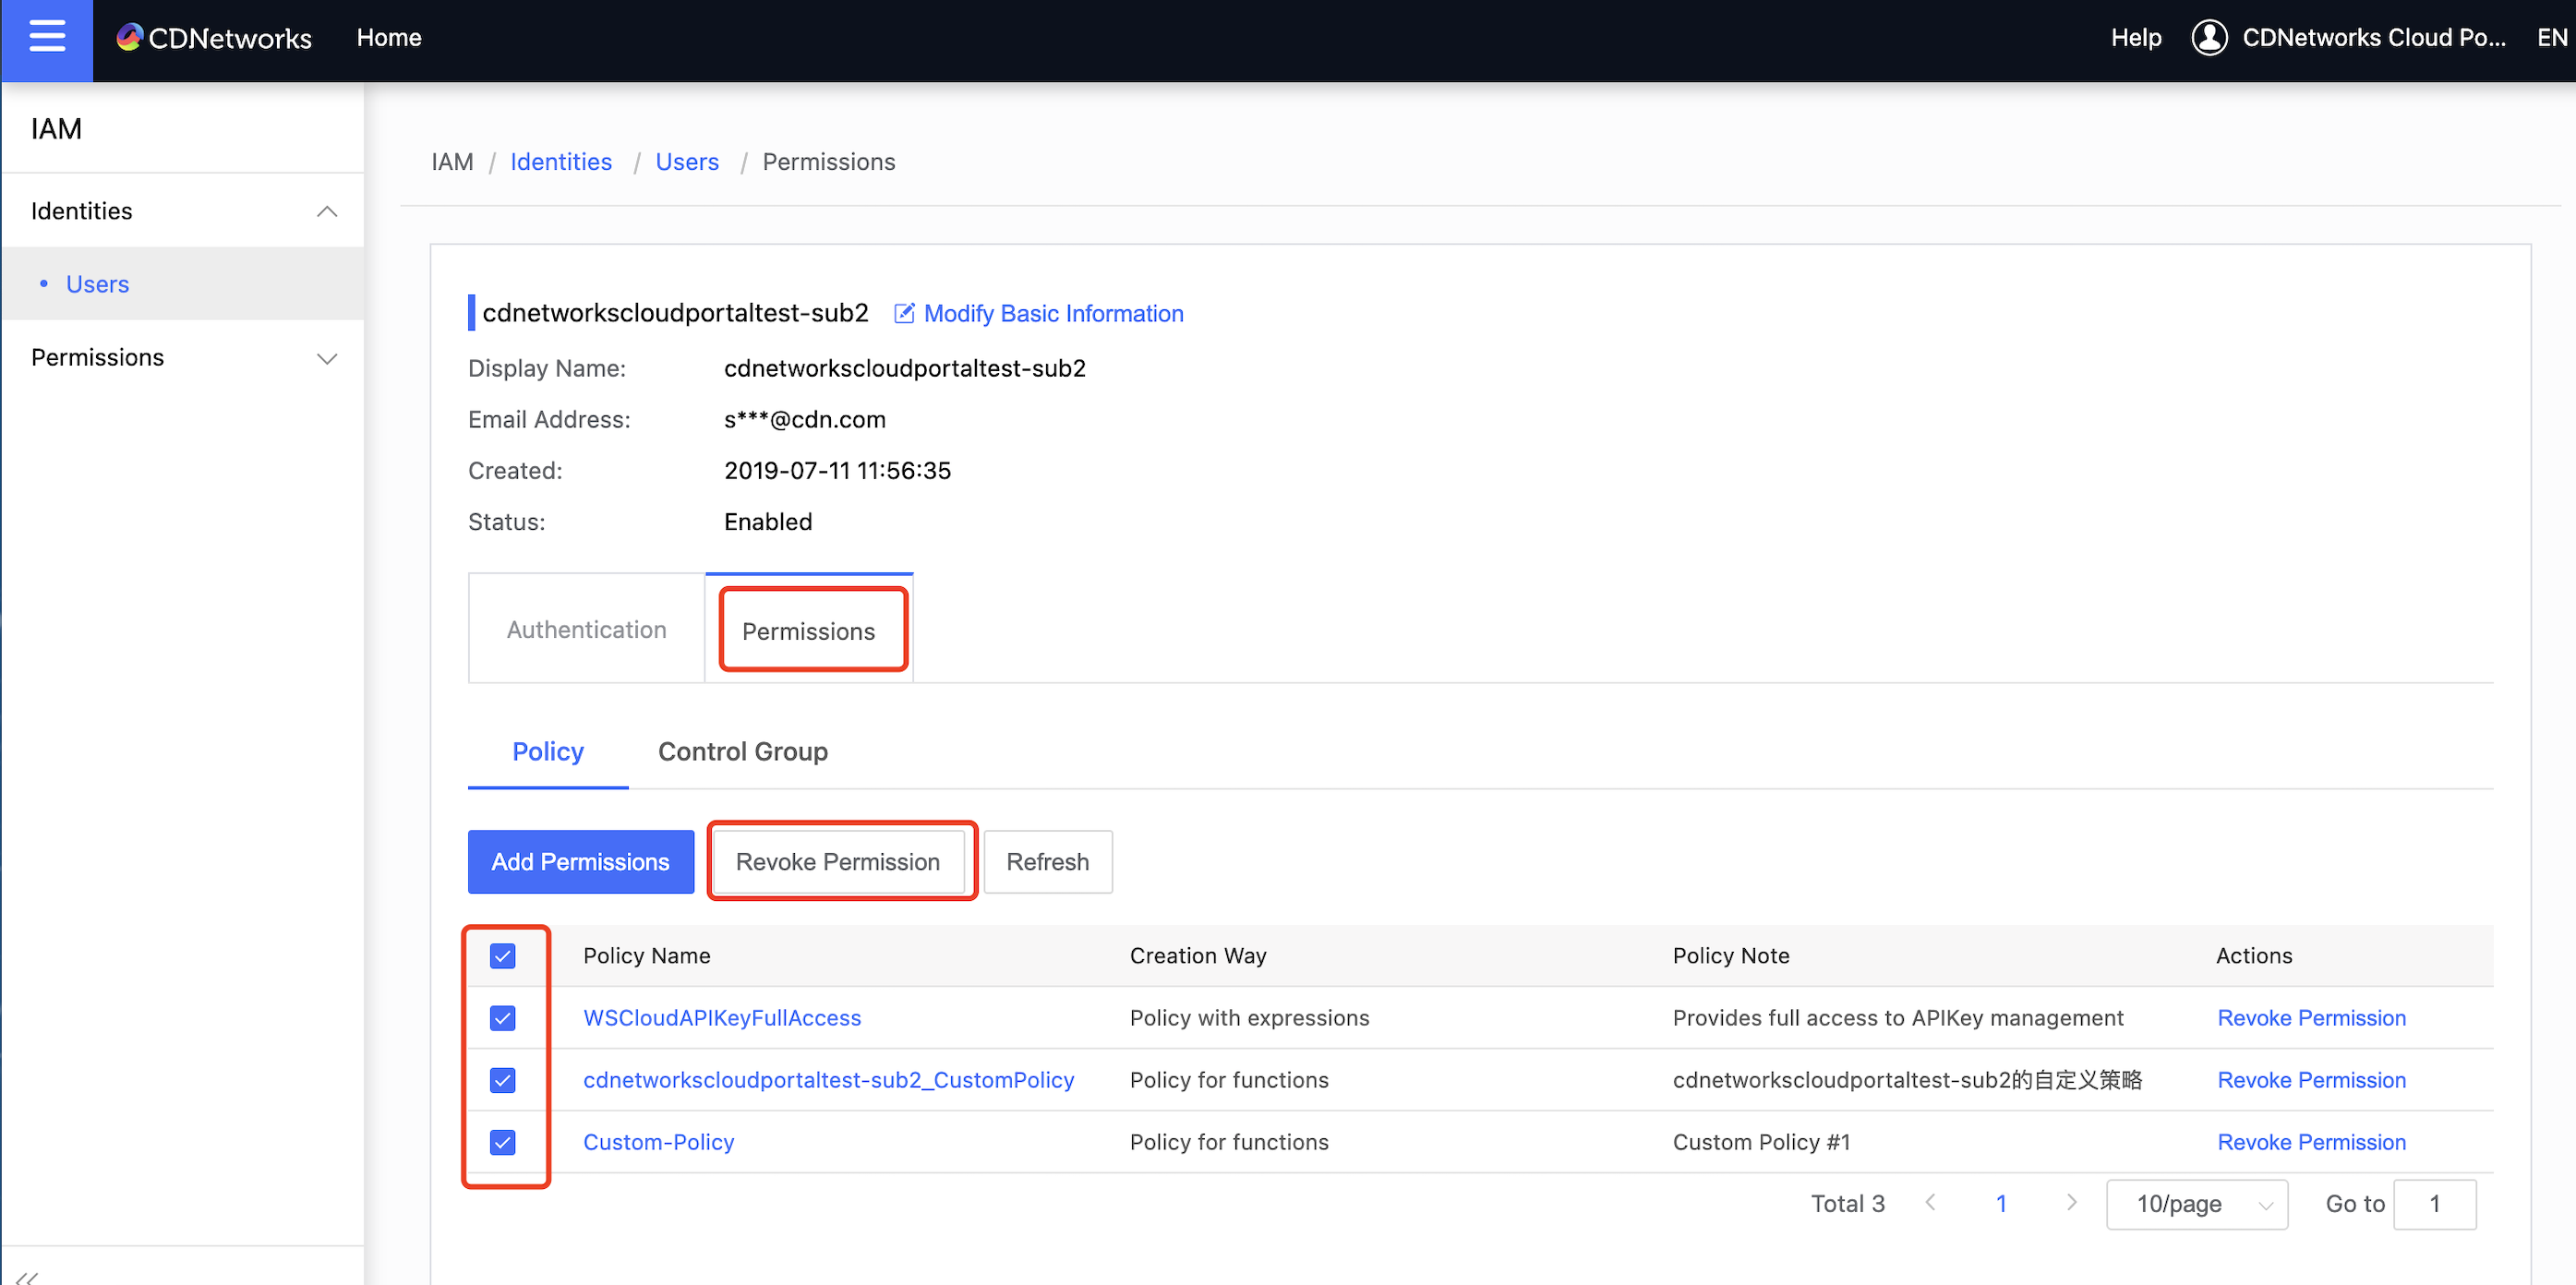Click Modify Basic Information link
This screenshot has width=2576, height=1285.
pyautogui.click(x=1053, y=314)
